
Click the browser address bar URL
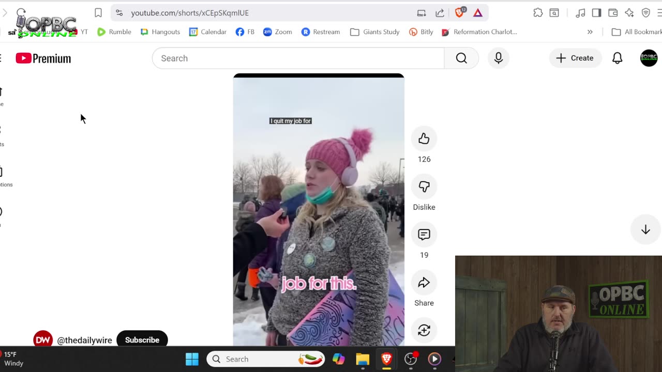pyautogui.click(x=190, y=13)
